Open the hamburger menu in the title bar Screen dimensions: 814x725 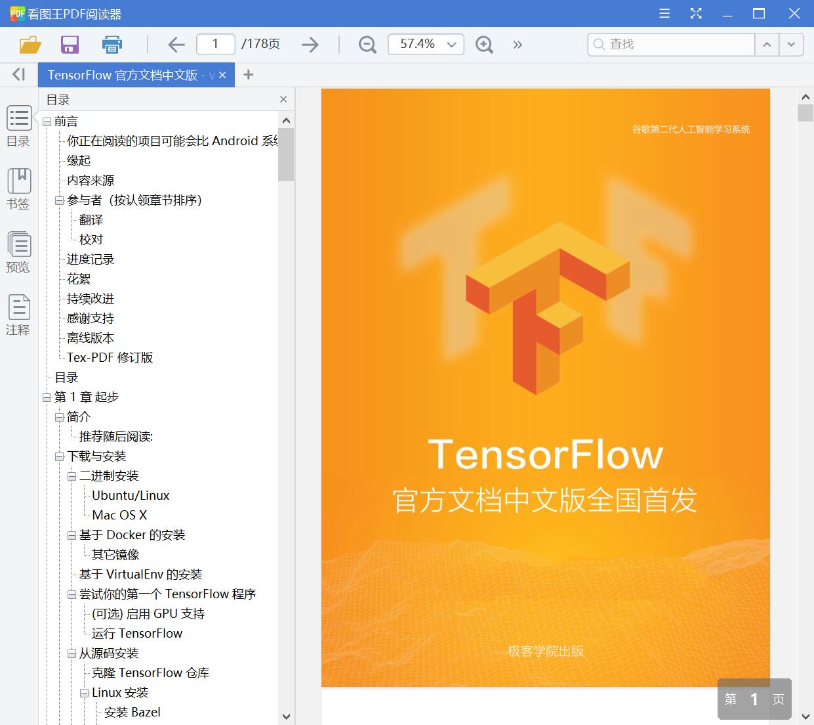tap(664, 13)
